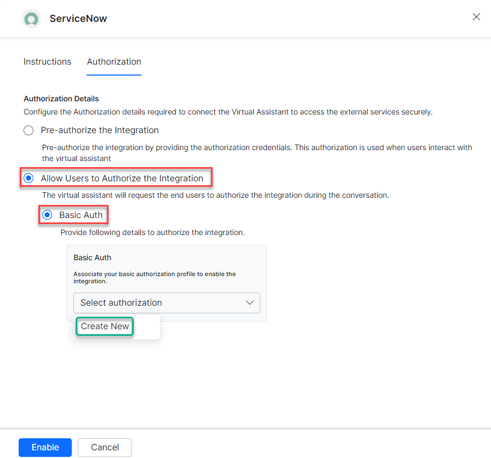Open the Authorization tab
491x458 pixels.
pyautogui.click(x=114, y=62)
